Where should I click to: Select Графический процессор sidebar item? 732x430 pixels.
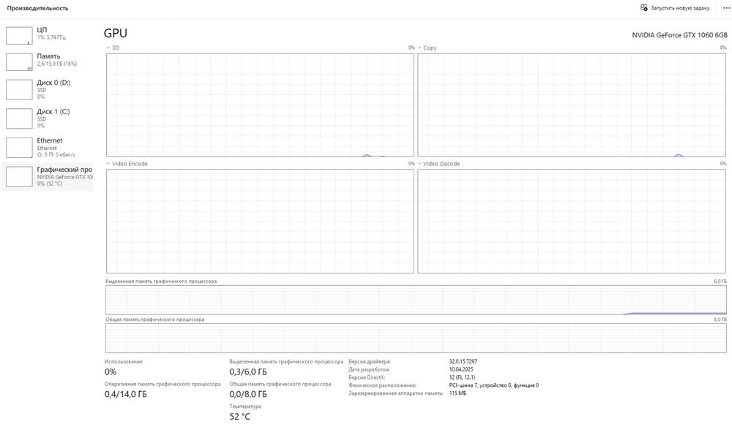click(48, 176)
